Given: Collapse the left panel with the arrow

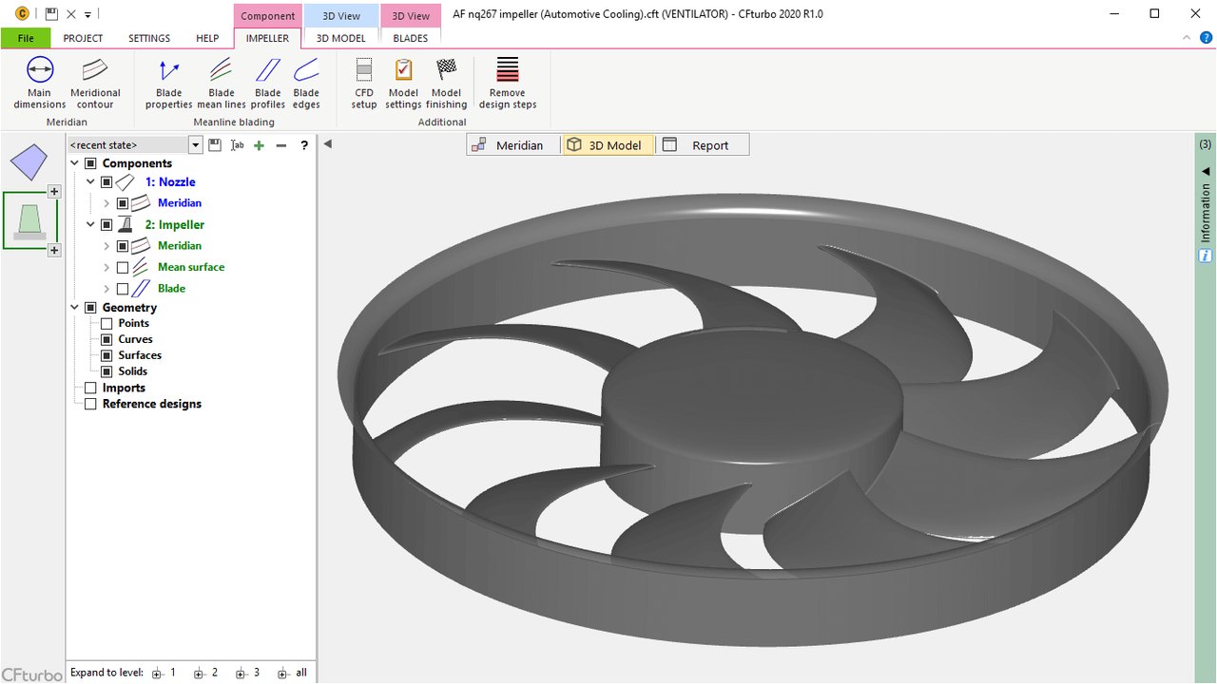Looking at the screenshot, I should [327, 144].
